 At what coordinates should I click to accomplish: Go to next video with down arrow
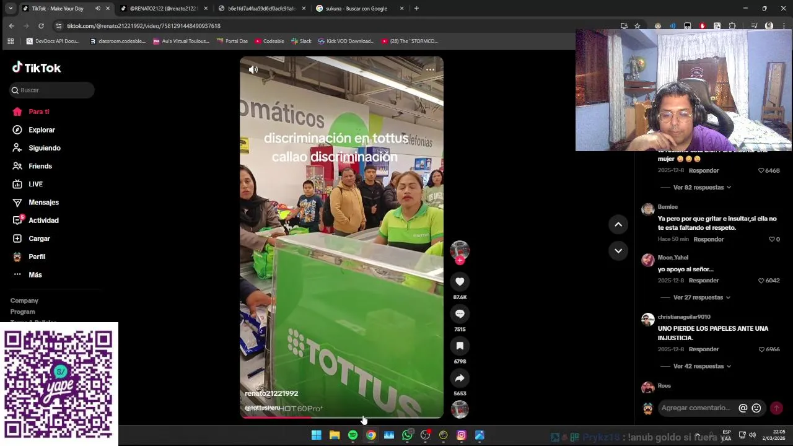coord(618,250)
